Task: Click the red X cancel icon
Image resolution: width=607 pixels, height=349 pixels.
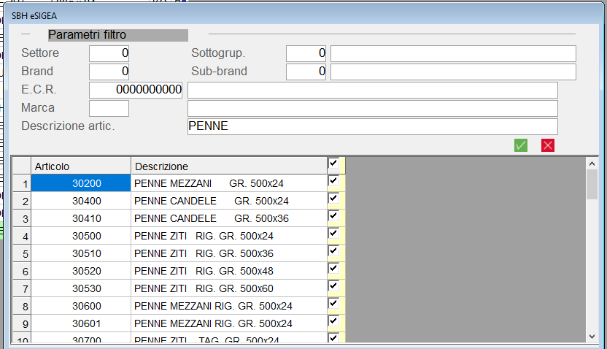Action: (x=548, y=145)
